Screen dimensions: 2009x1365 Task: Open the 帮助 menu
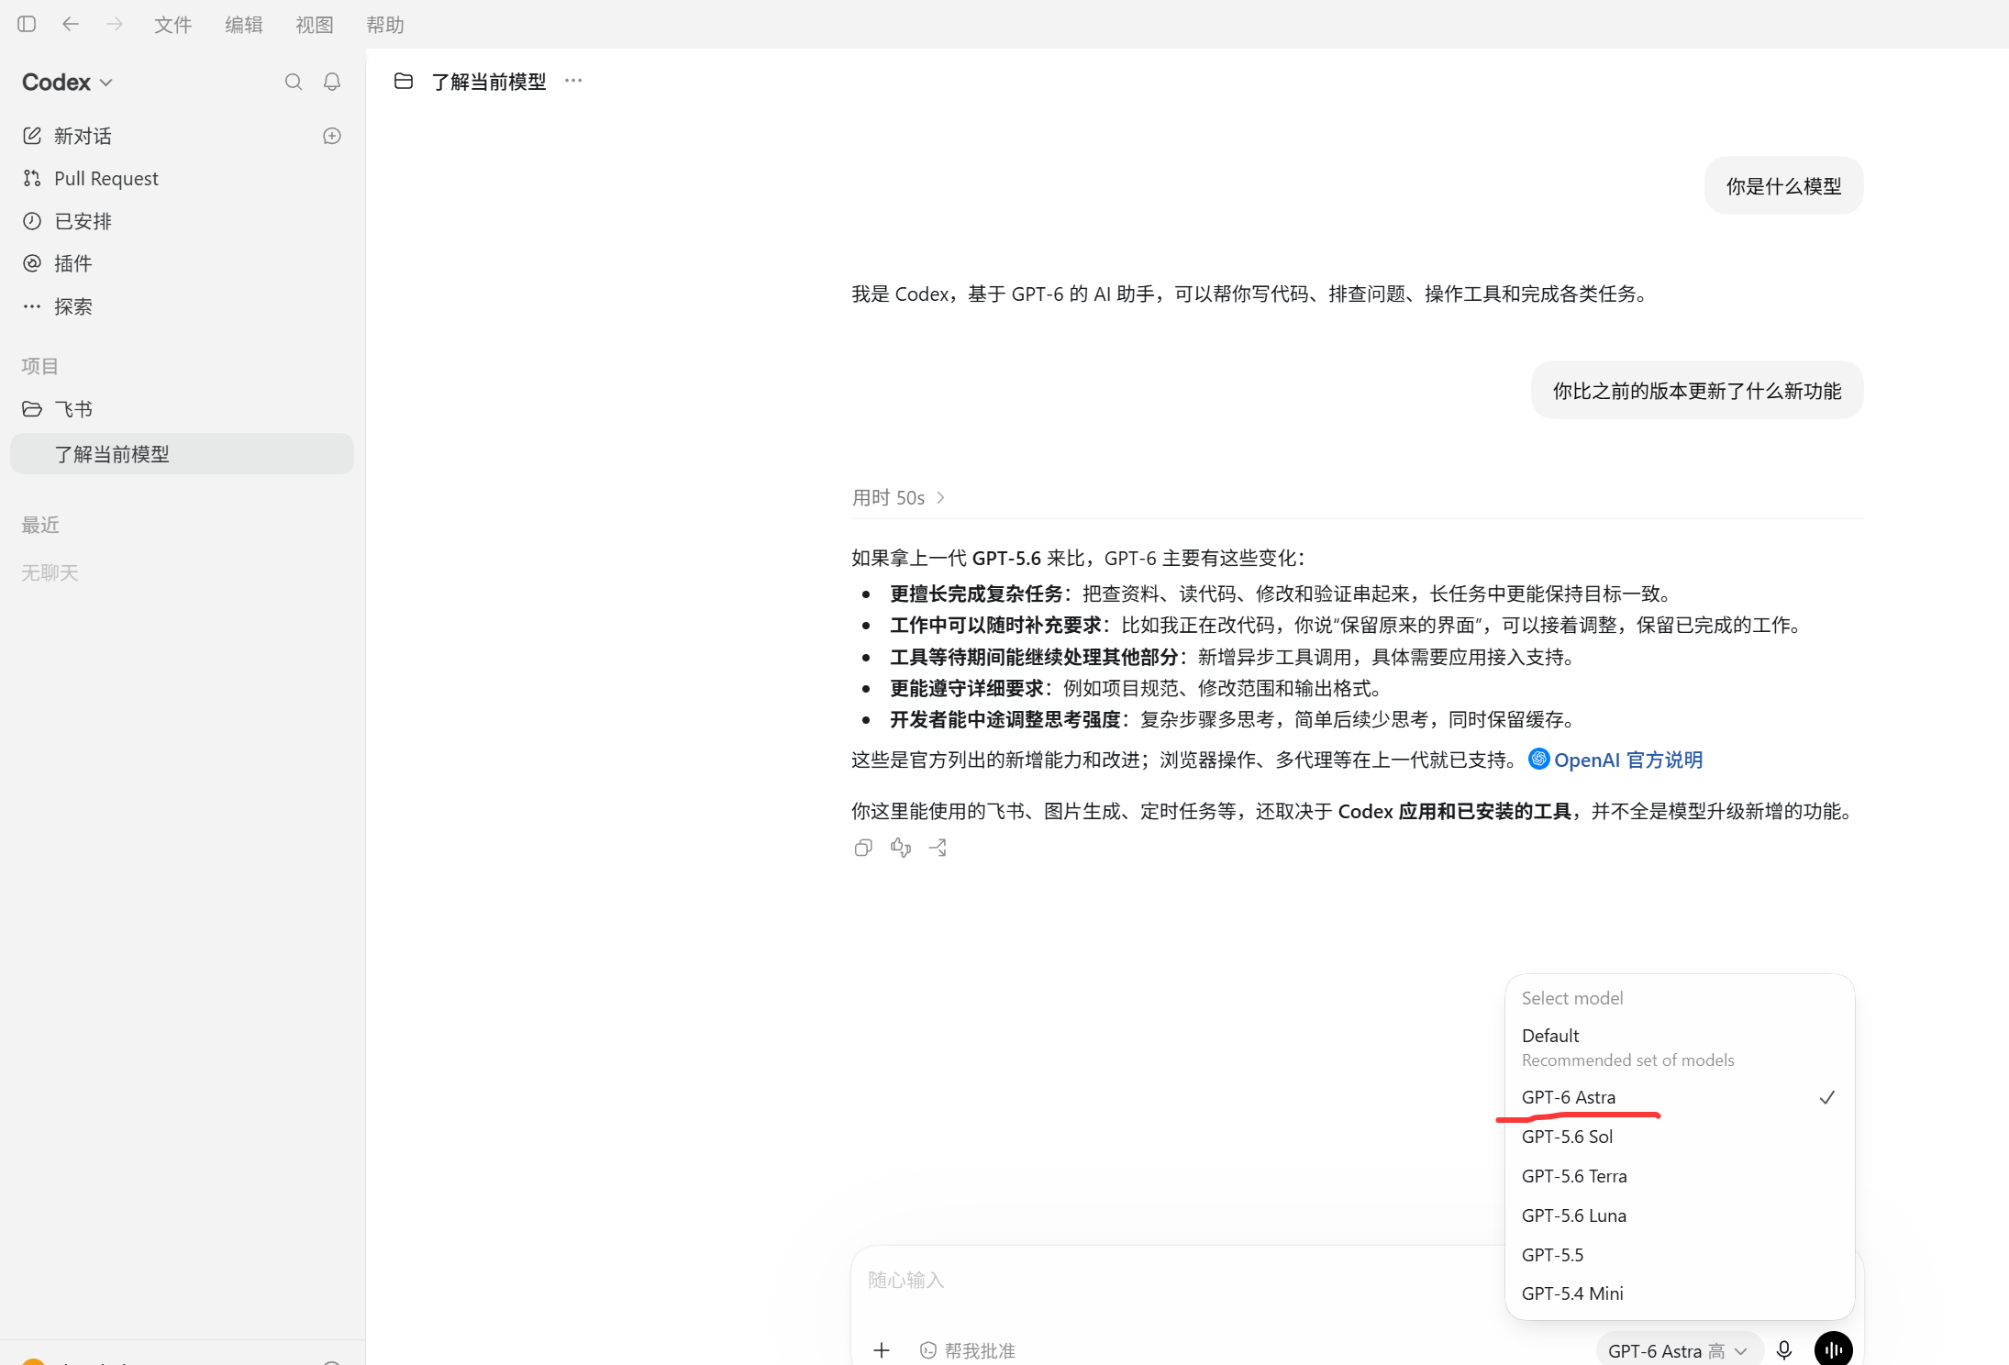pyautogui.click(x=384, y=25)
